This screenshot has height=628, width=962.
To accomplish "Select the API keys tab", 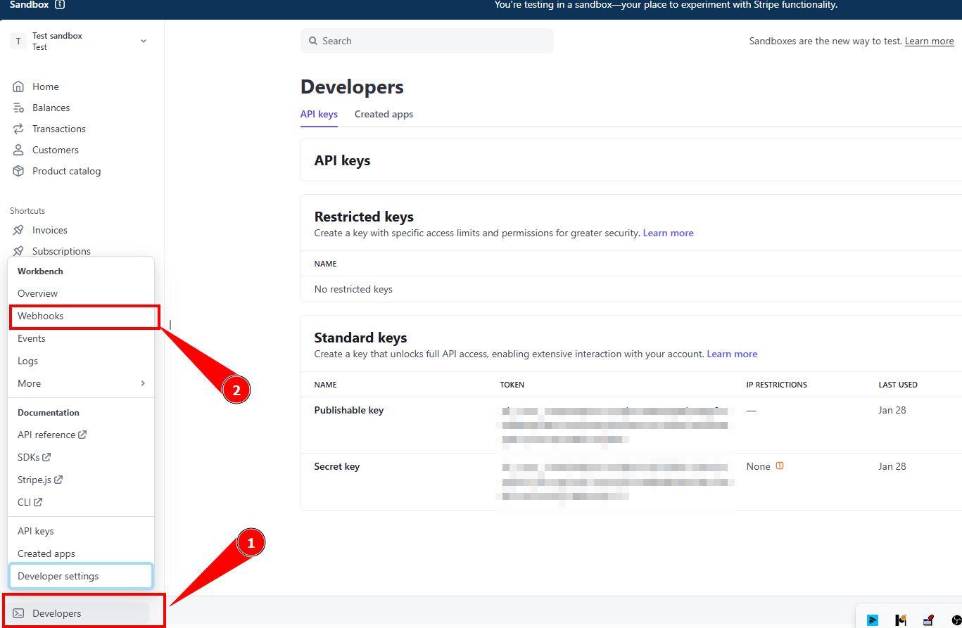I will (x=319, y=114).
